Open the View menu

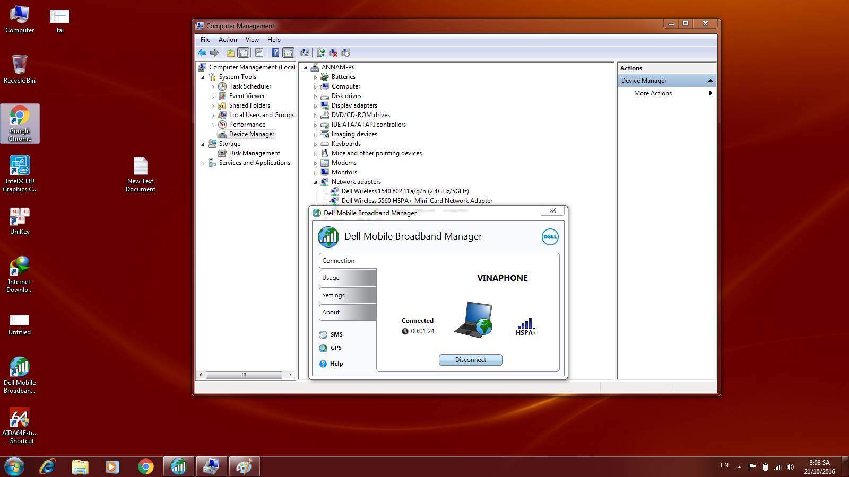coord(252,40)
